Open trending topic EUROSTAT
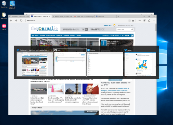 click(114, 35)
